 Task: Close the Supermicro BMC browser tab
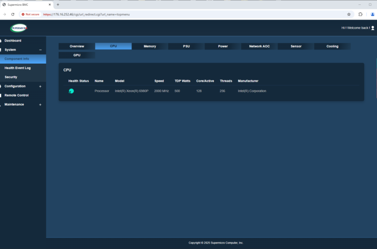click(x=50, y=4)
